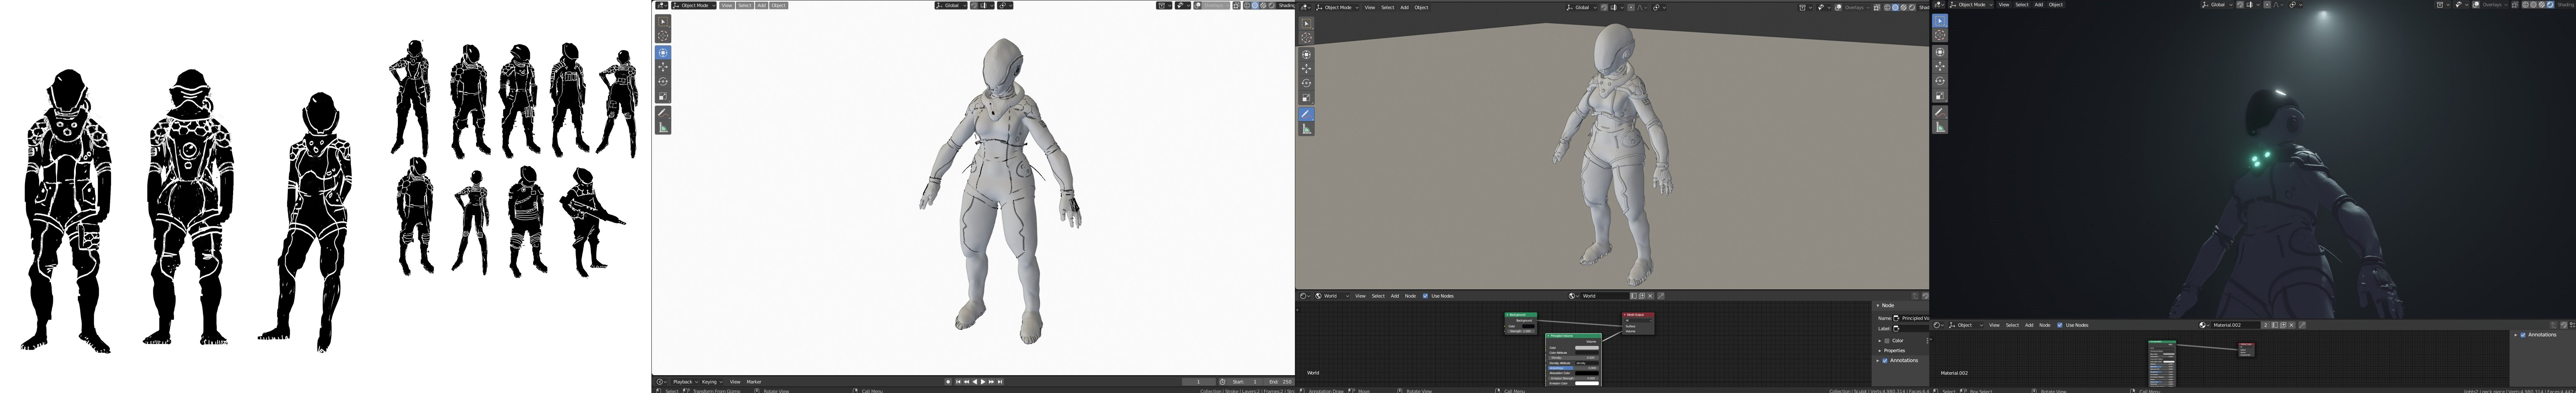Select the Cursor tool in left viewport
This screenshot has height=393, width=2576.
(x=663, y=36)
